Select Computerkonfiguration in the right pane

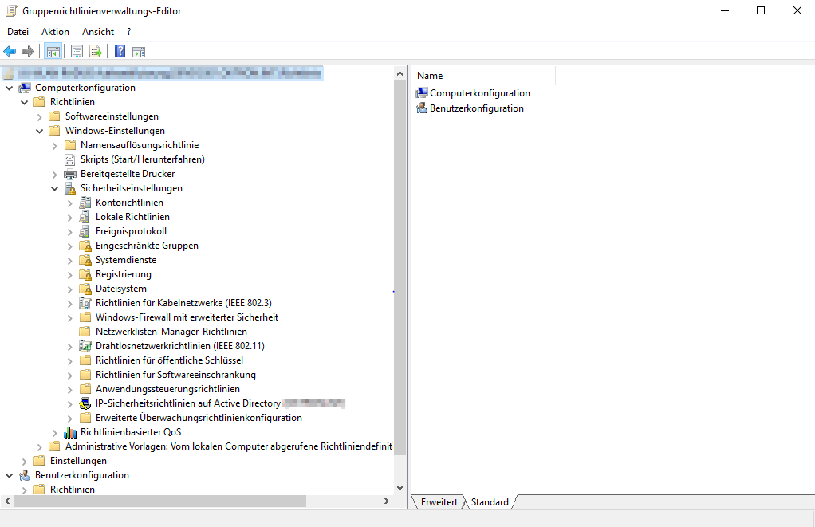pyautogui.click(x=479, y=93)
